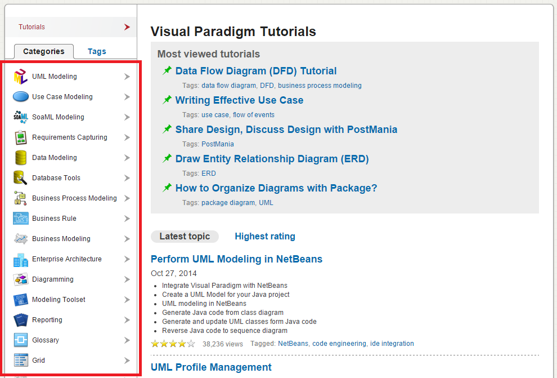Click the Enterprise Architecture buildings icon
Image resolution: width=557 pixels, height=378 pixels.
click(x=21, y=260)
